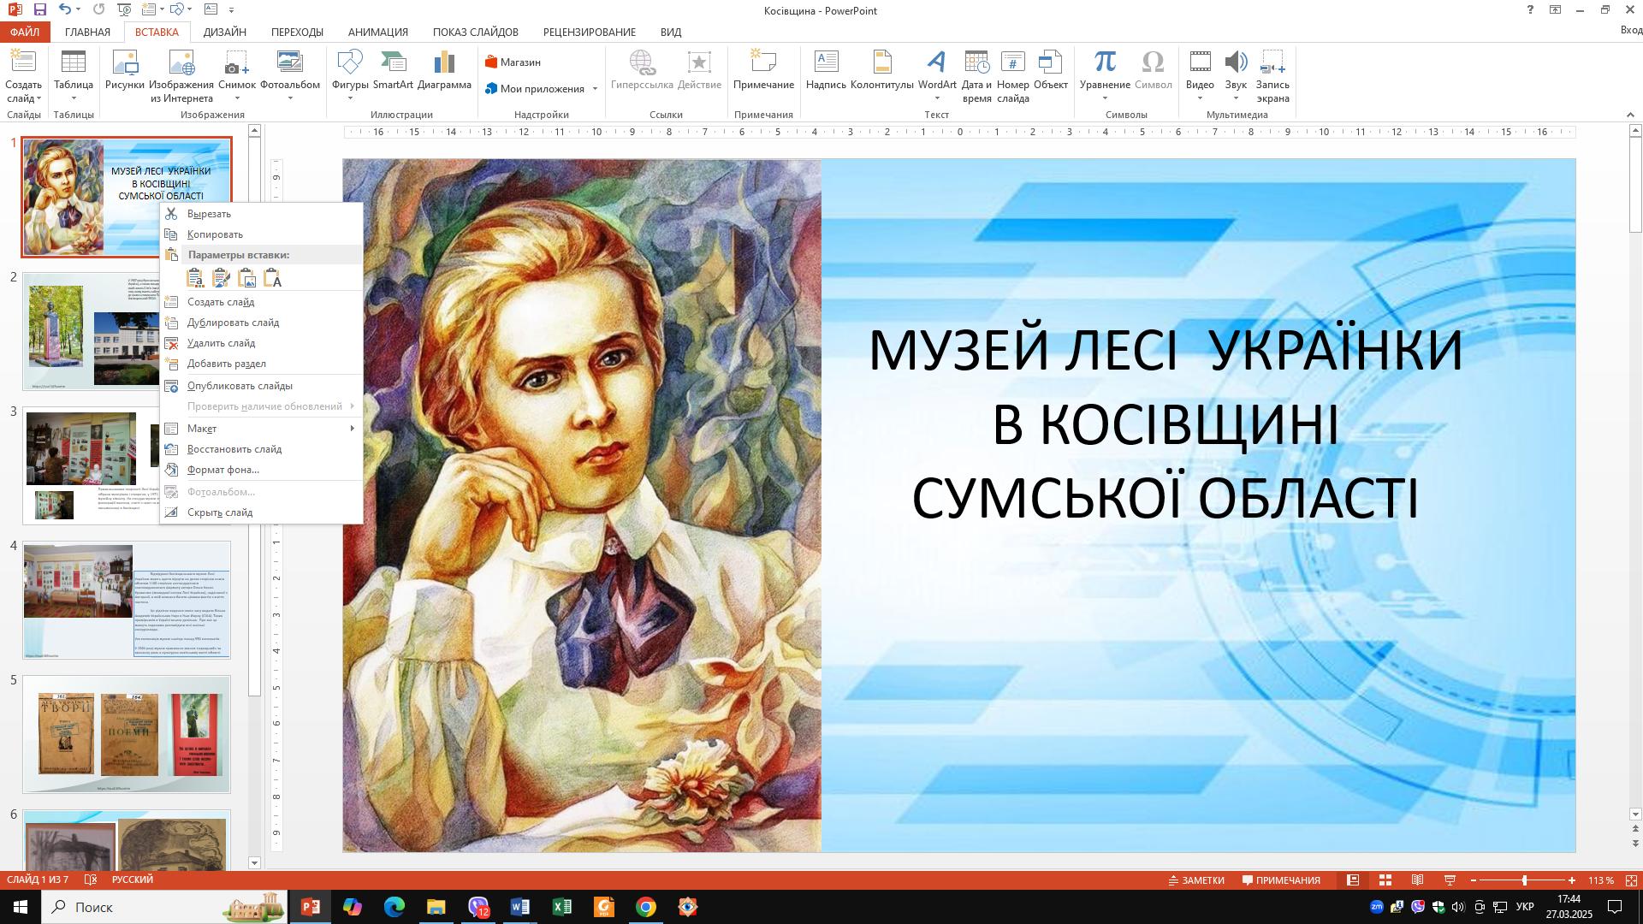This screenshot has height=924, width=1643.
Task: Select slide 4 thumbnail
Action: click(x=127, y=600)
